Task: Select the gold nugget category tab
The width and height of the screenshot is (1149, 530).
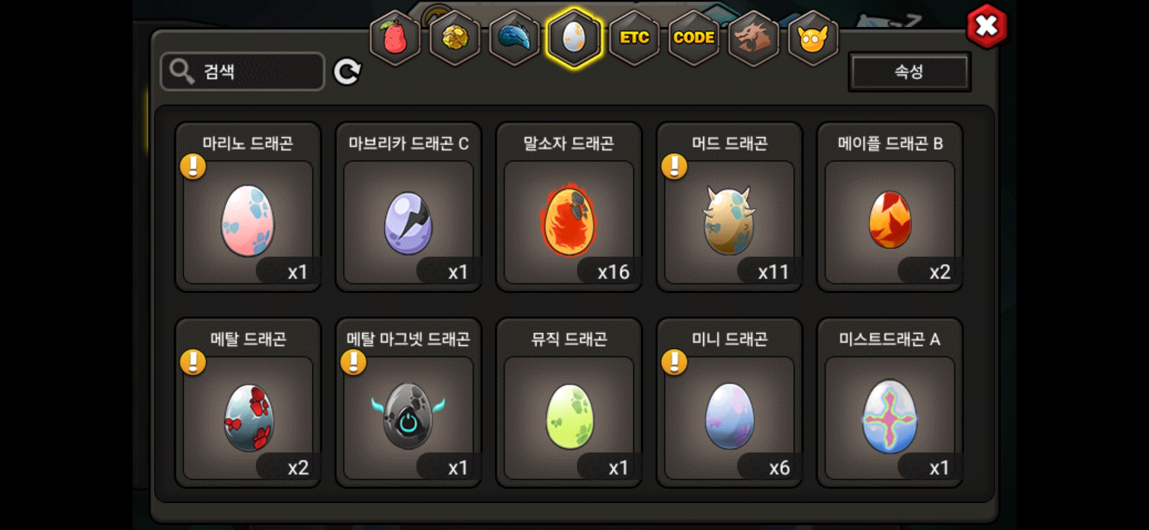Action: [455, 38]
